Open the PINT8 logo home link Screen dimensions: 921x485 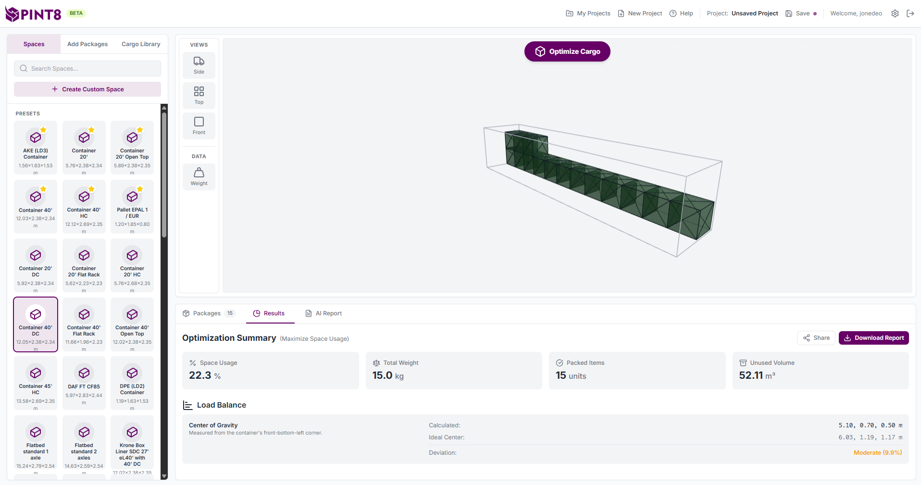(x=33, y=14)
